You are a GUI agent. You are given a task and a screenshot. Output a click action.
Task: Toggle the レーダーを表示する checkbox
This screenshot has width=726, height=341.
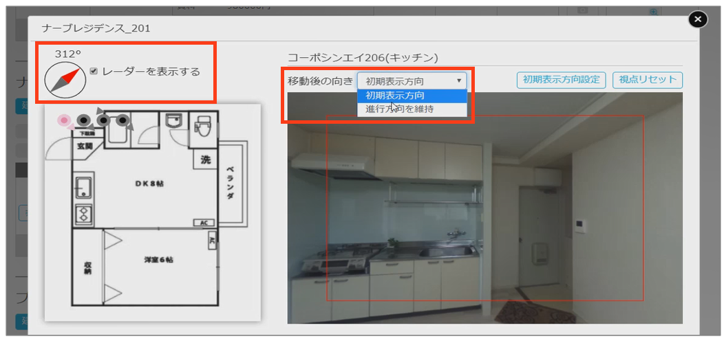94,71
